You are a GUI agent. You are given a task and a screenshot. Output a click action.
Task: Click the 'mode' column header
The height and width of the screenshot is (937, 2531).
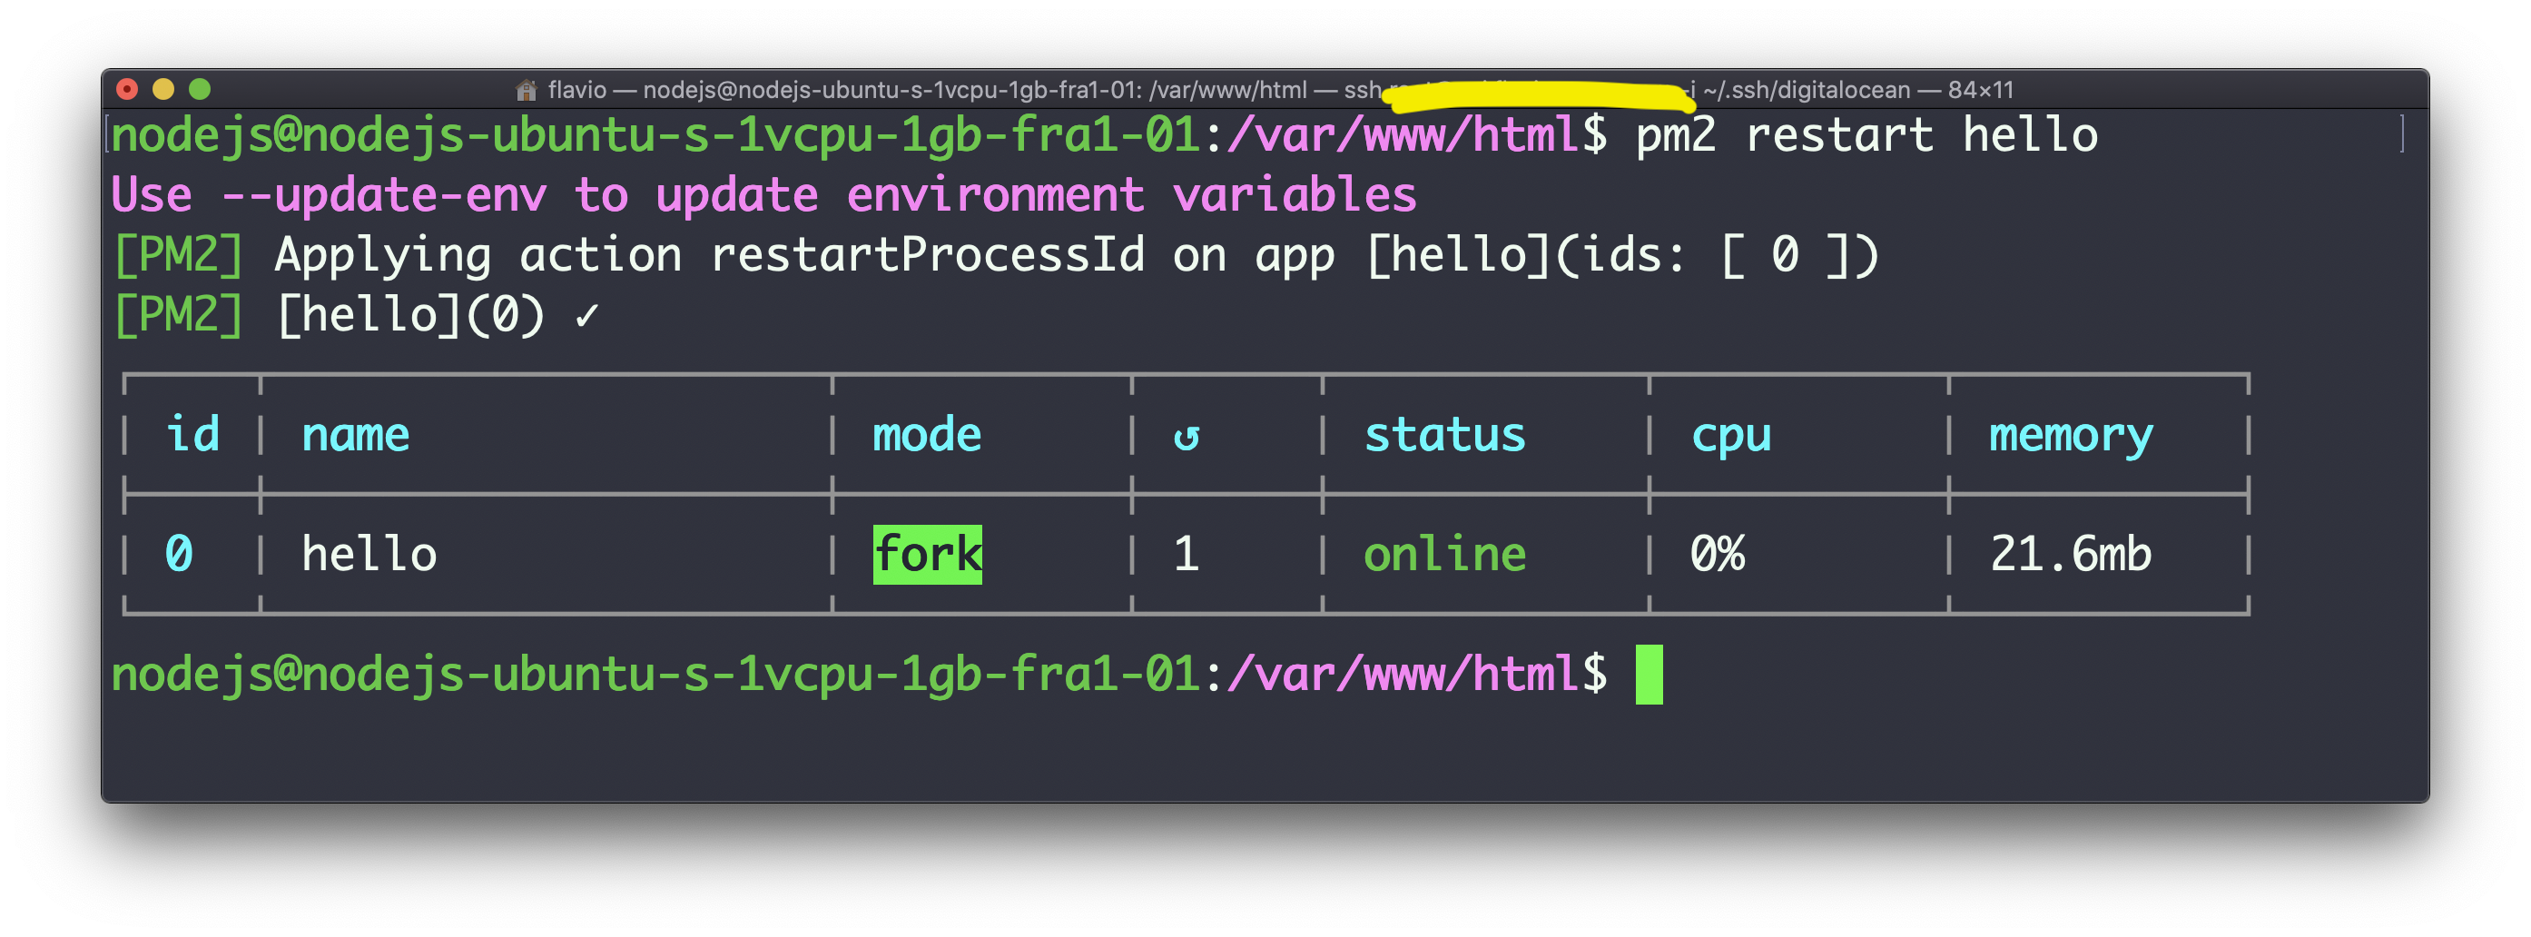[x=927, y=436]
